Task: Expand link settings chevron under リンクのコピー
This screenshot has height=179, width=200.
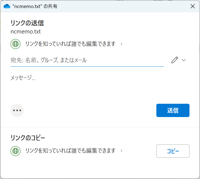Action: point(122,151)
